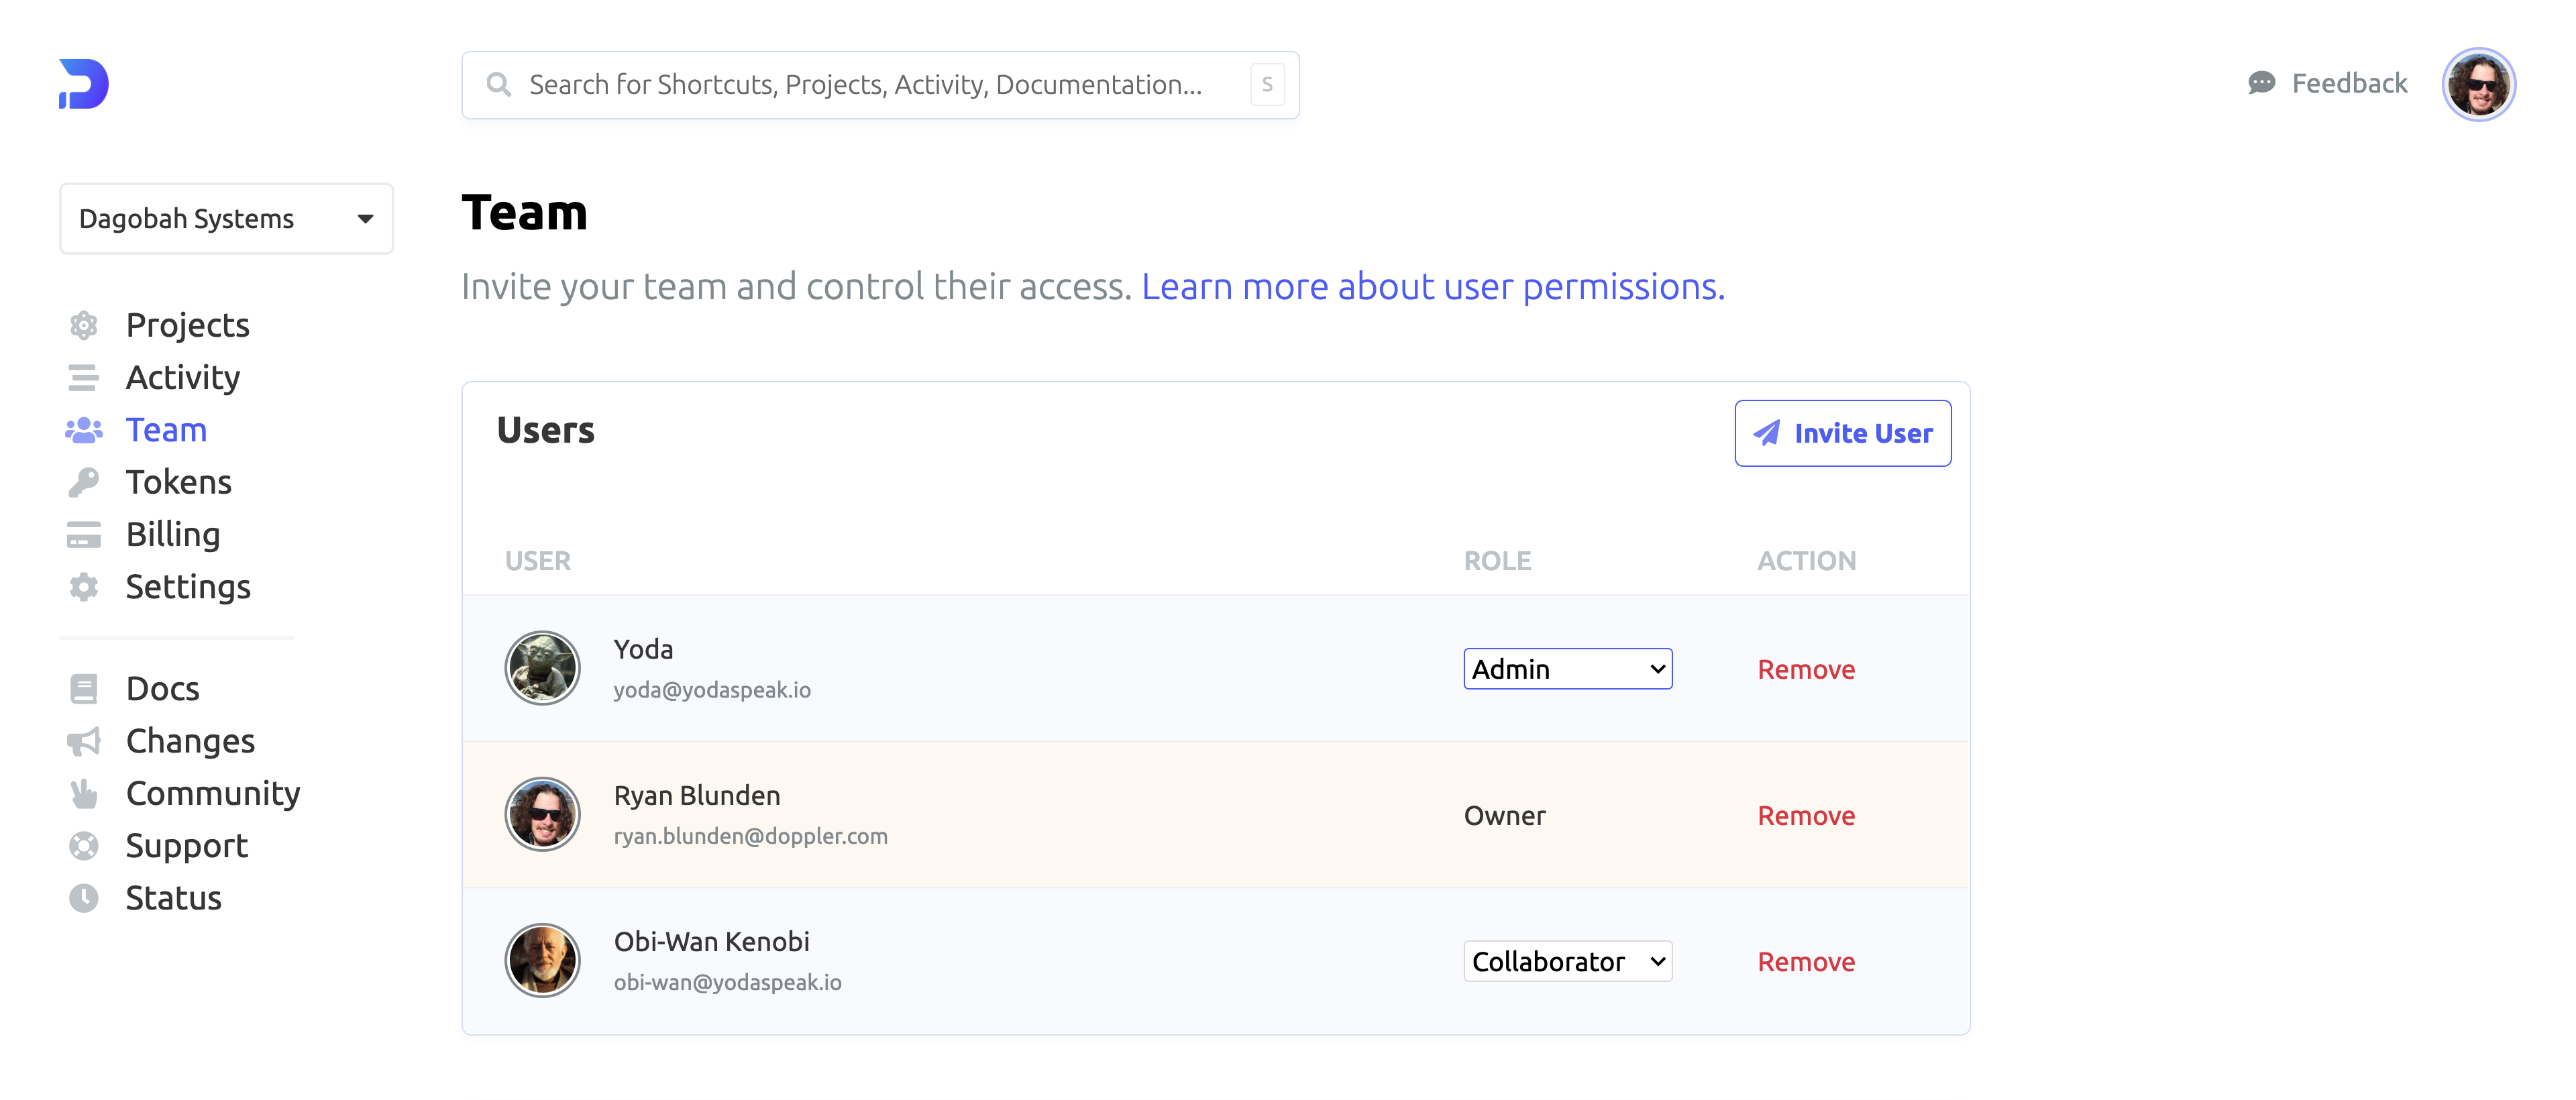Open Settings from the sidebar menu
Screen dimensions: 2576x1100
click(187, 587)
